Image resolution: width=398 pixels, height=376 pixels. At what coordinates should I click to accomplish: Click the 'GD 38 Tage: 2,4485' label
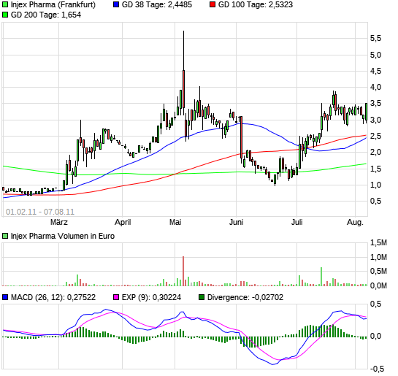[157, 4]
